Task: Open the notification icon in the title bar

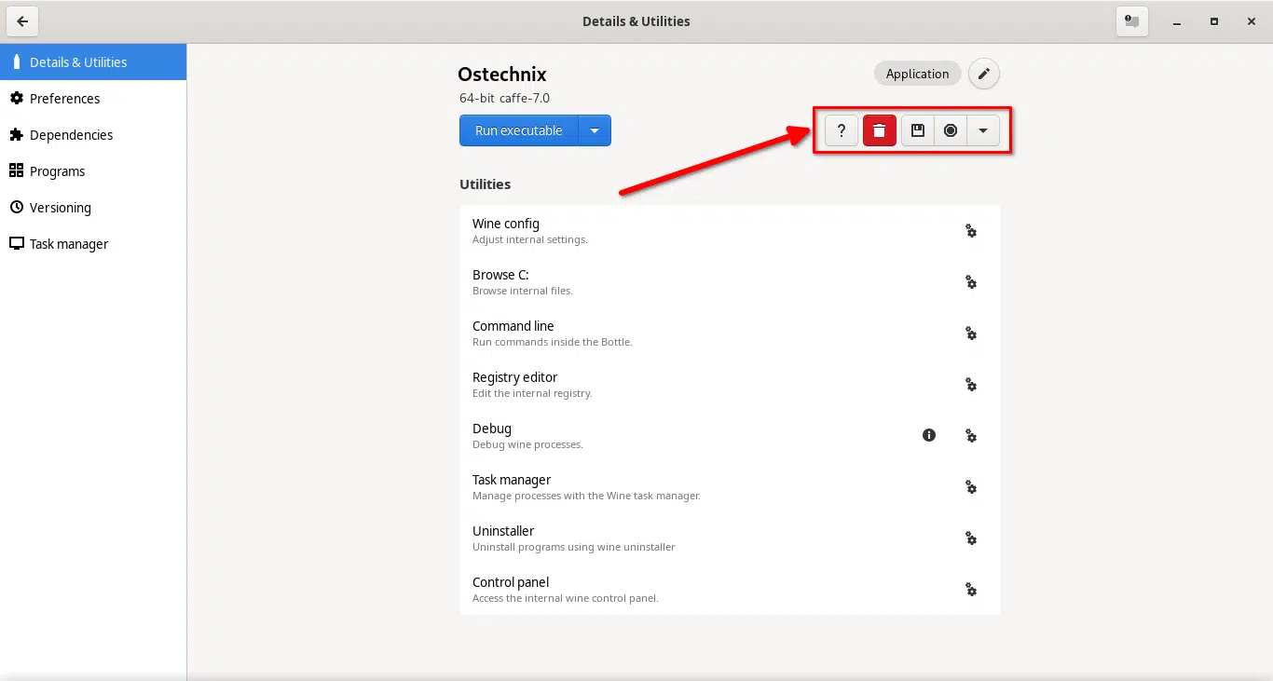Action: tap(1131, 21)
